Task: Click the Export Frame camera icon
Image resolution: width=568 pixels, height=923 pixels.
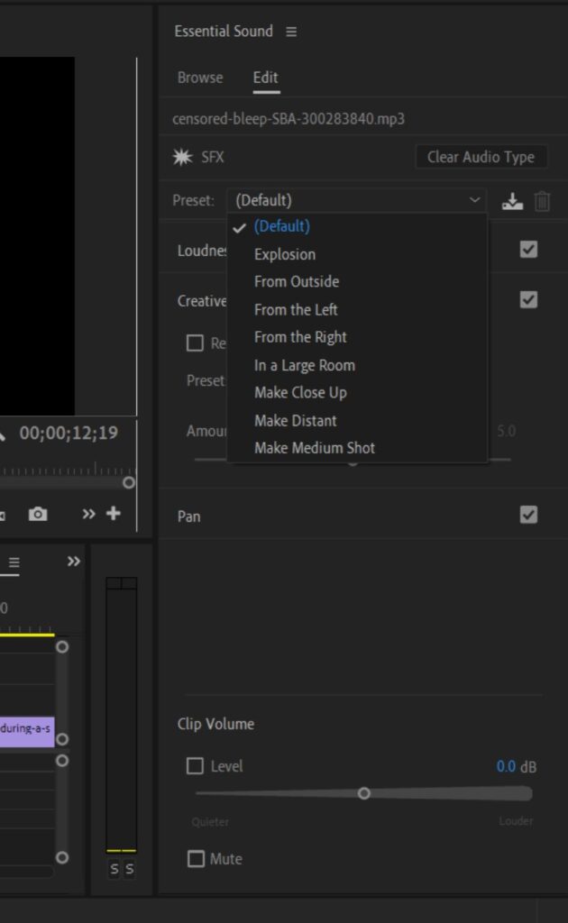Action: (x=37, y=514)
